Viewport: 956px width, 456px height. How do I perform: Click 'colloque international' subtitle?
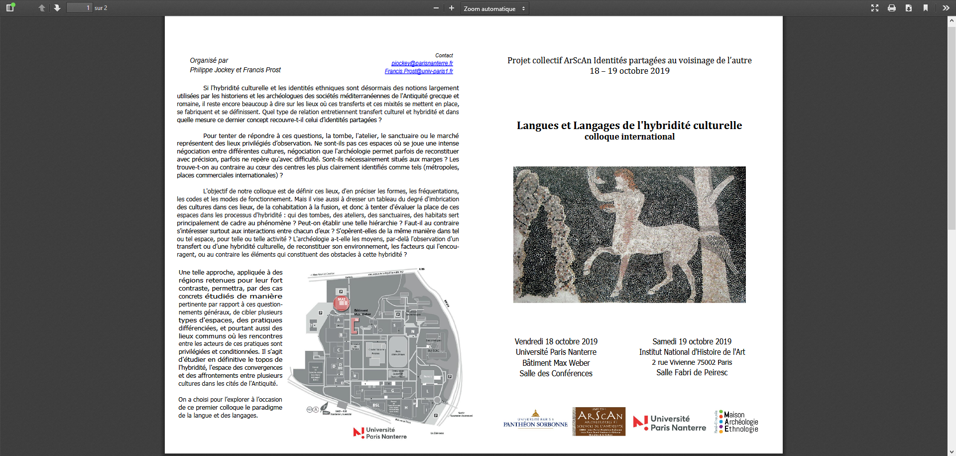pyautogui.click(x=629, y=137)
